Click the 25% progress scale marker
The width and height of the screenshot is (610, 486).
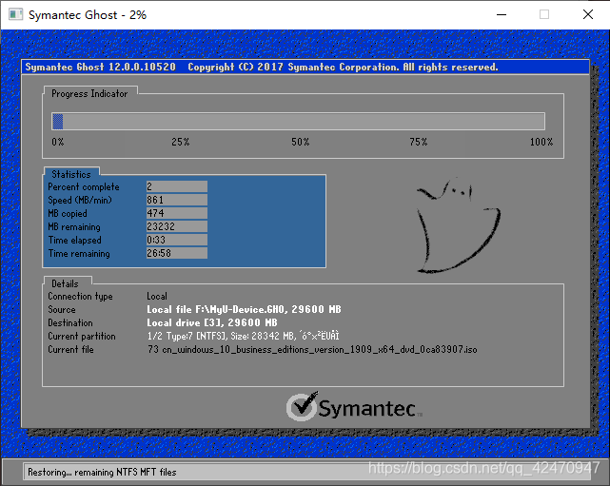coord(181,142)
